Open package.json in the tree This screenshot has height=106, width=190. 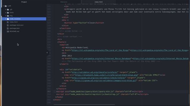[15, 28]
